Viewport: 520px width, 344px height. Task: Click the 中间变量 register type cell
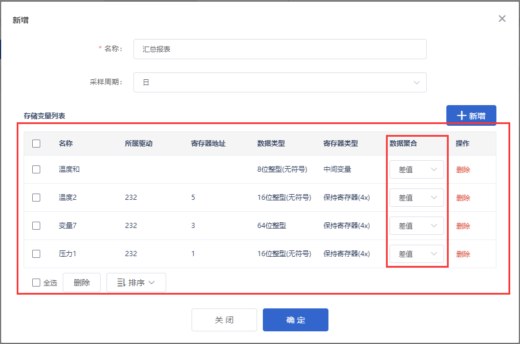pos(337,169)
